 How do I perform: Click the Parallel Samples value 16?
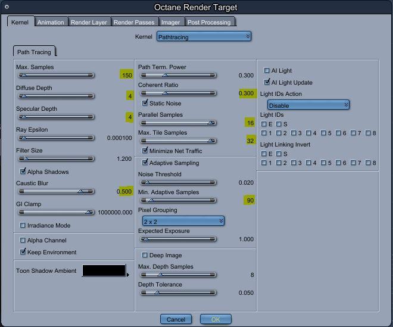pos(250,123)
